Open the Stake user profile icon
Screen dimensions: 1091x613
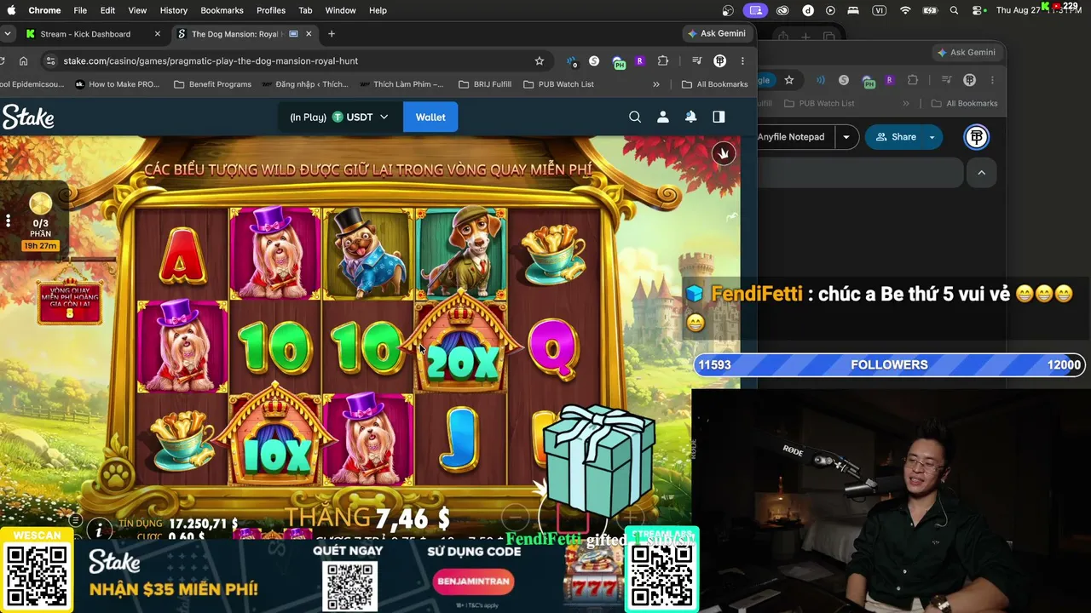[x=663, y=117]
